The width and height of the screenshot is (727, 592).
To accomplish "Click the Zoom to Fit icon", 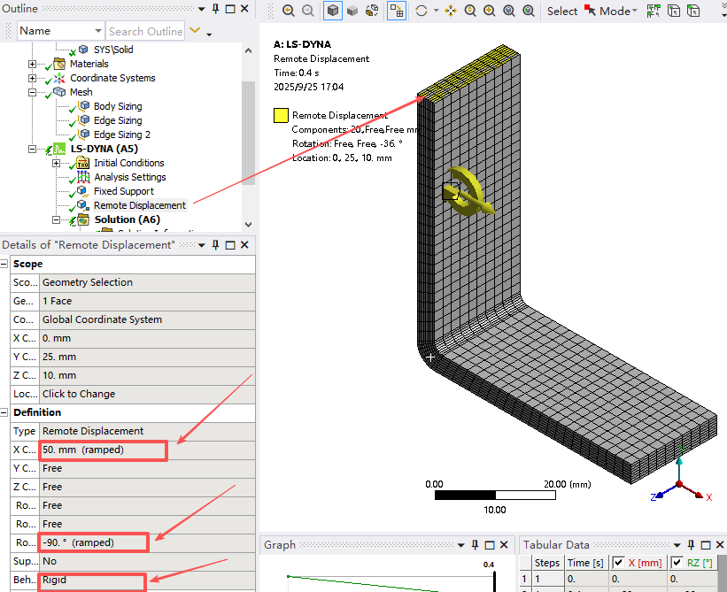I will (508, 11).
